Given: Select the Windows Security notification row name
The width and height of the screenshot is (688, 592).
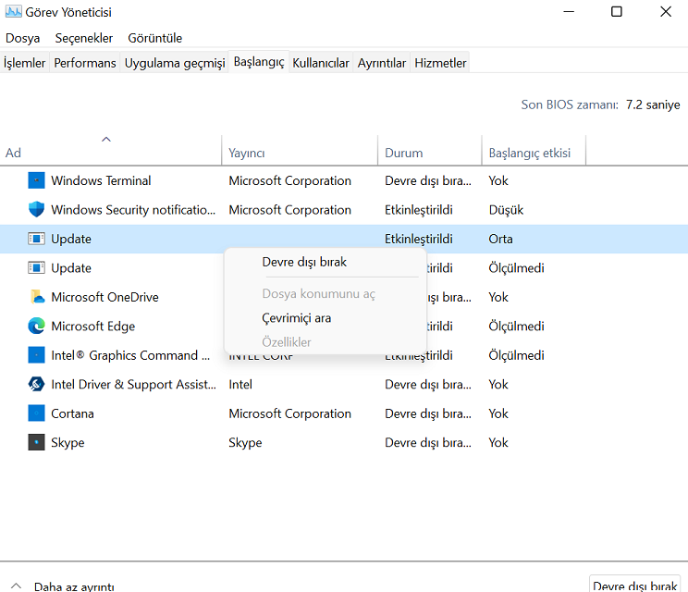Looking at the screenshot, I should coord(133,210).
